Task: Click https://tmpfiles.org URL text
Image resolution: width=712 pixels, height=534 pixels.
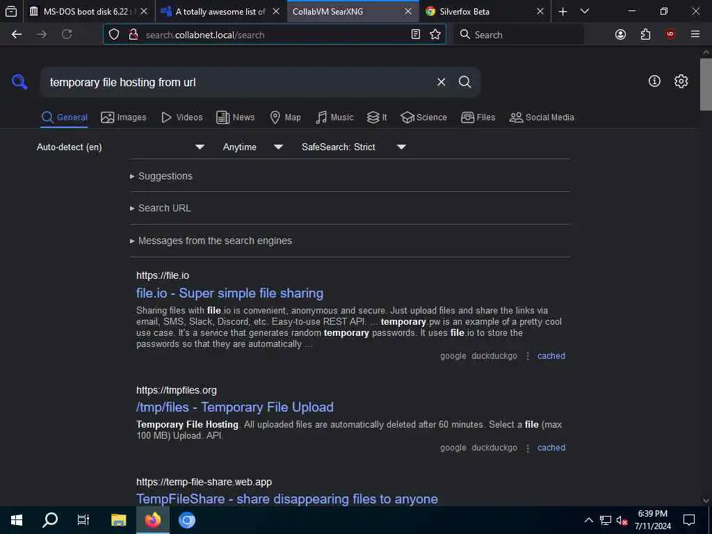Action: (x=177, y=390)
